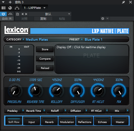Click the 复制 copy button

pos(43,19)
